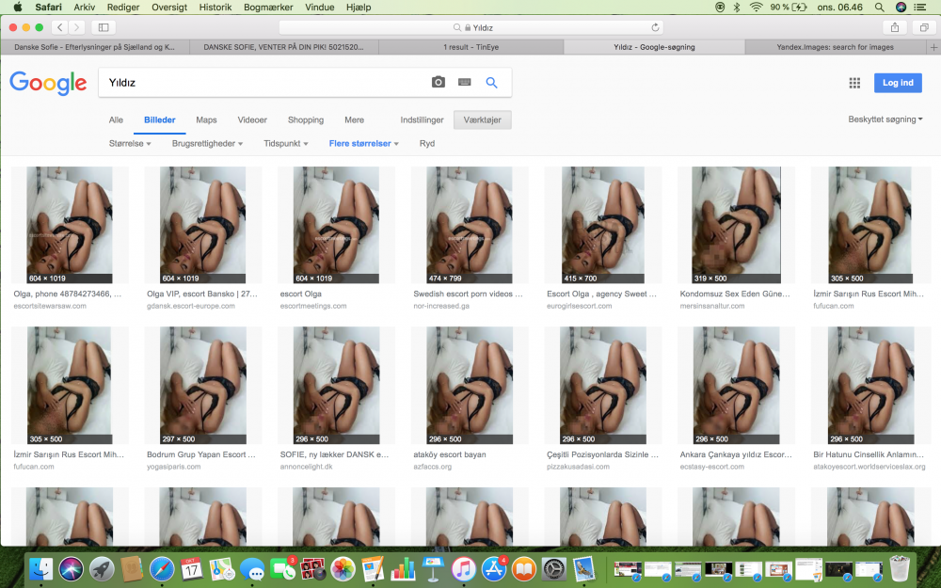
Task: Open the Bluetooth menu bar status
Action: click(x=737, y=8)
